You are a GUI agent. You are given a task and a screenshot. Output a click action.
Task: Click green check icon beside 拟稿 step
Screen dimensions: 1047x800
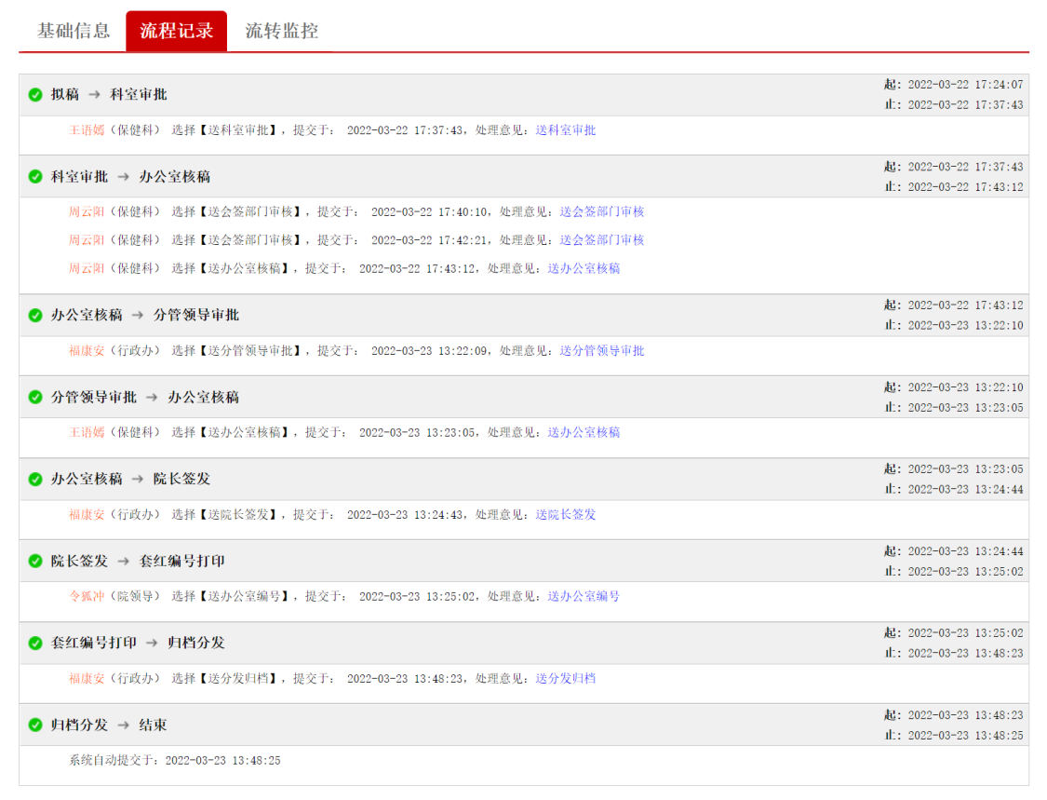tap(35, 95)
